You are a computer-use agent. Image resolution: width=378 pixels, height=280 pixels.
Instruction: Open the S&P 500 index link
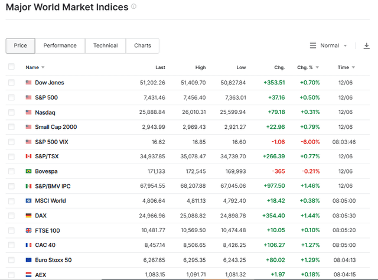(46, 97)
